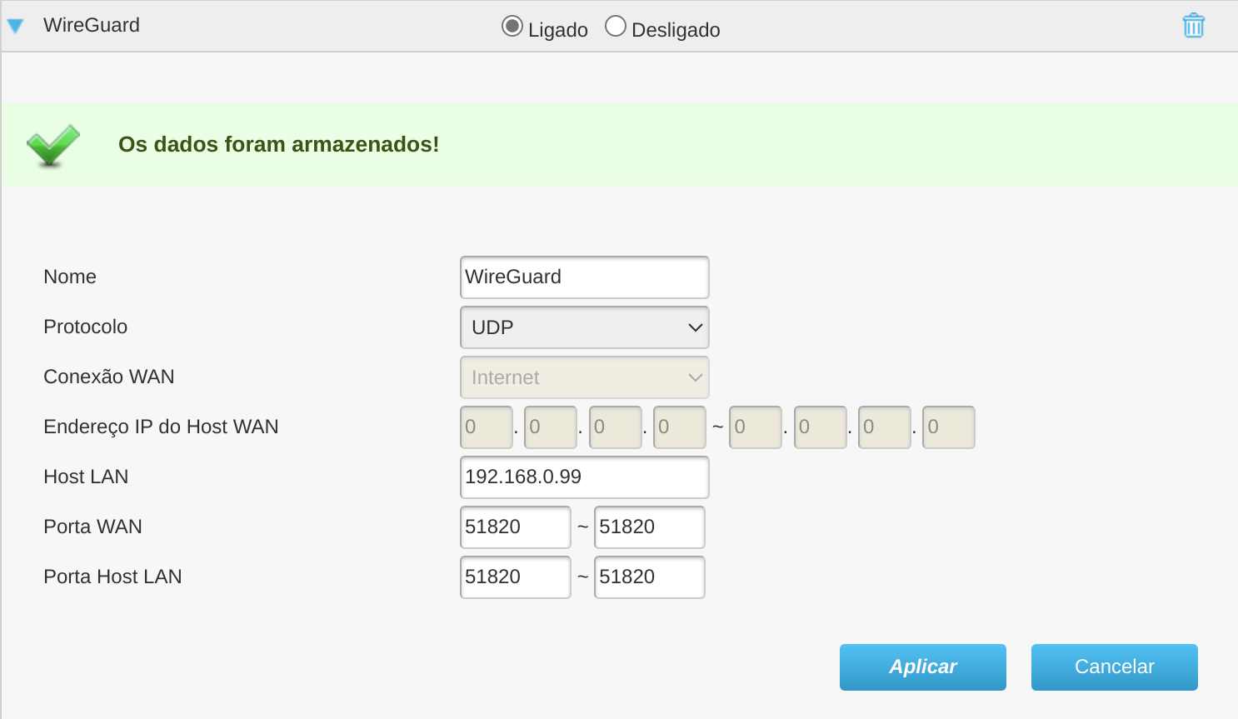Select the Ligado radio button
Image resolution: width=1238 pixels, height=719 pixels.
[x=512, y=25]
